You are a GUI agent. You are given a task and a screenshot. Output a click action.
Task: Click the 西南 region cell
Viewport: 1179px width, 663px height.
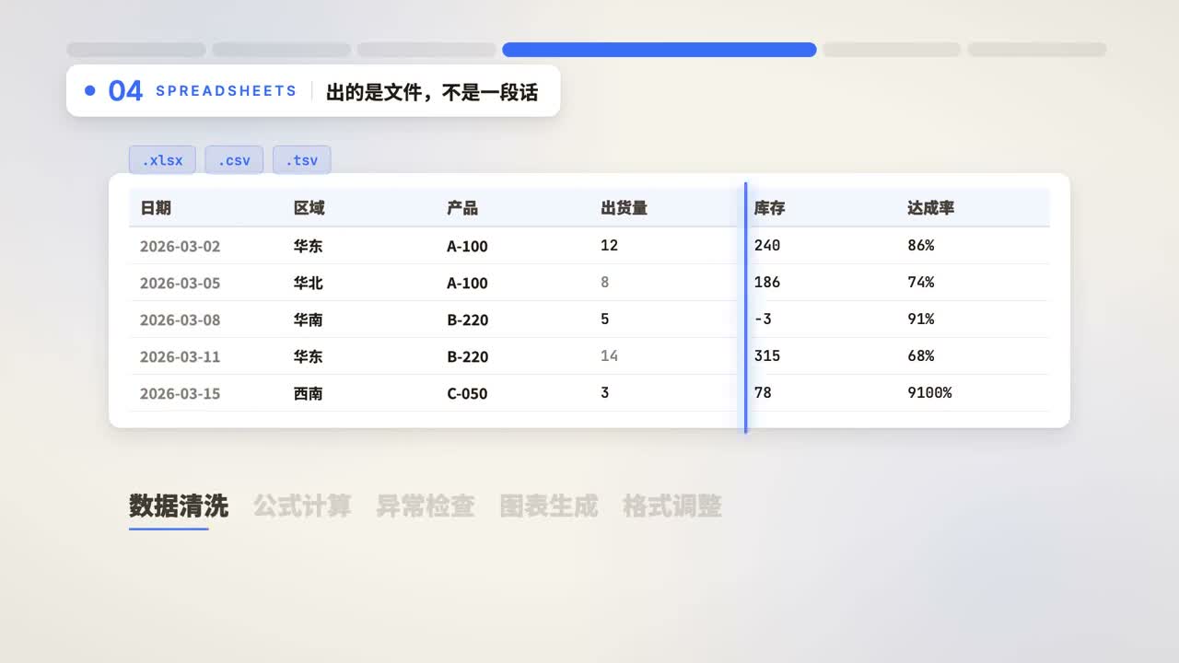click(309, 393)
